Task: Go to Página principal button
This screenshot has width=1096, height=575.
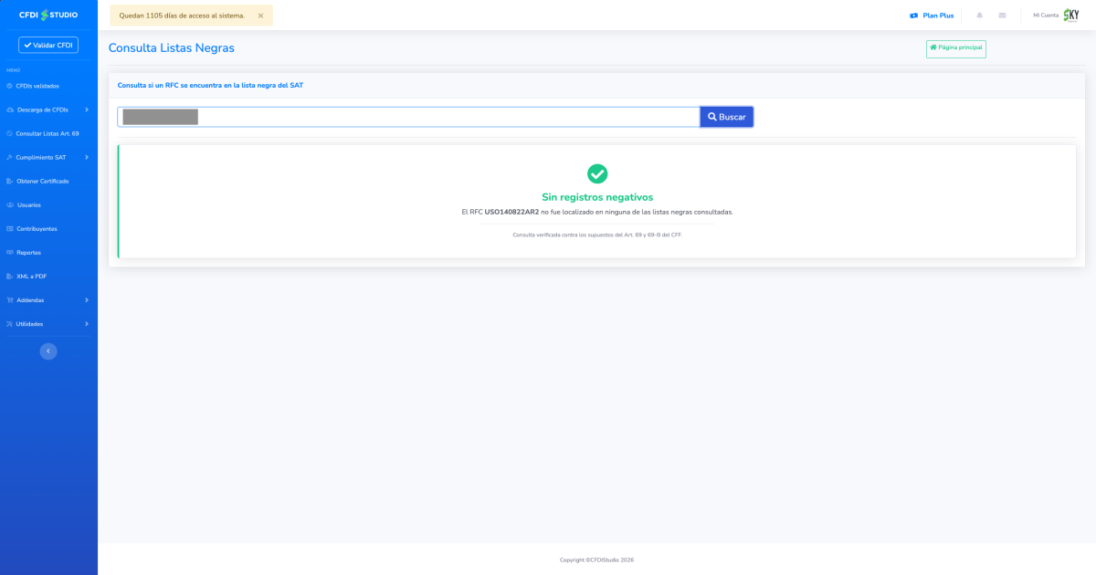Action: point(956,48)
